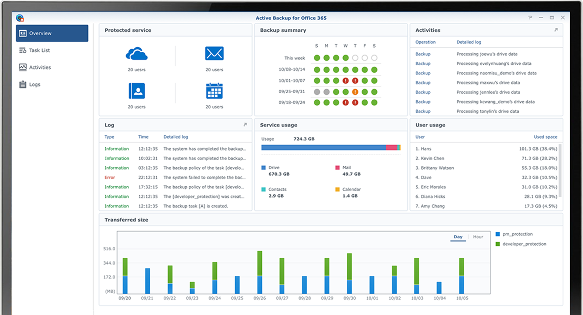Image resolution: width=583 pixels, height=315 pixels.
Task: Toggle developer_protection legend entry
Action: [x=521, y=244]
